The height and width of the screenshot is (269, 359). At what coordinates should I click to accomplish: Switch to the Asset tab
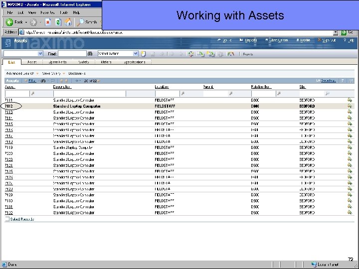32,62
